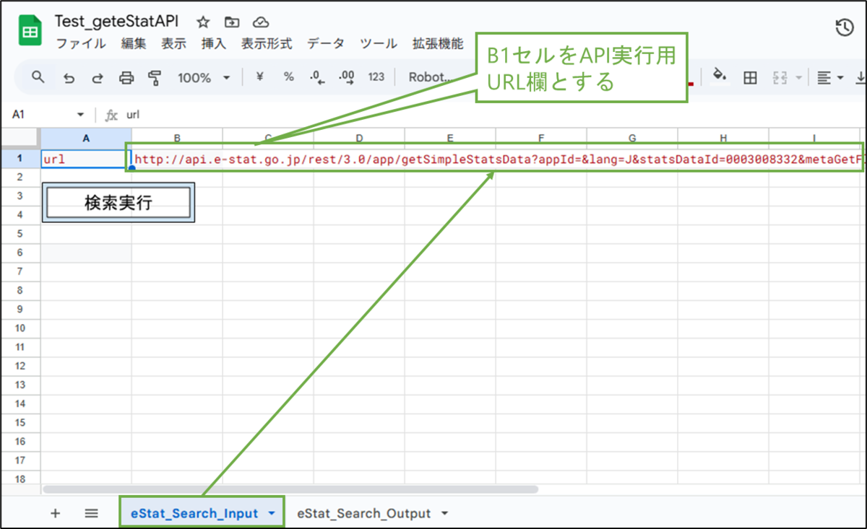Activate the paint format tool
This screenshot has width=867, height=529.
click(x=155, y=77)
